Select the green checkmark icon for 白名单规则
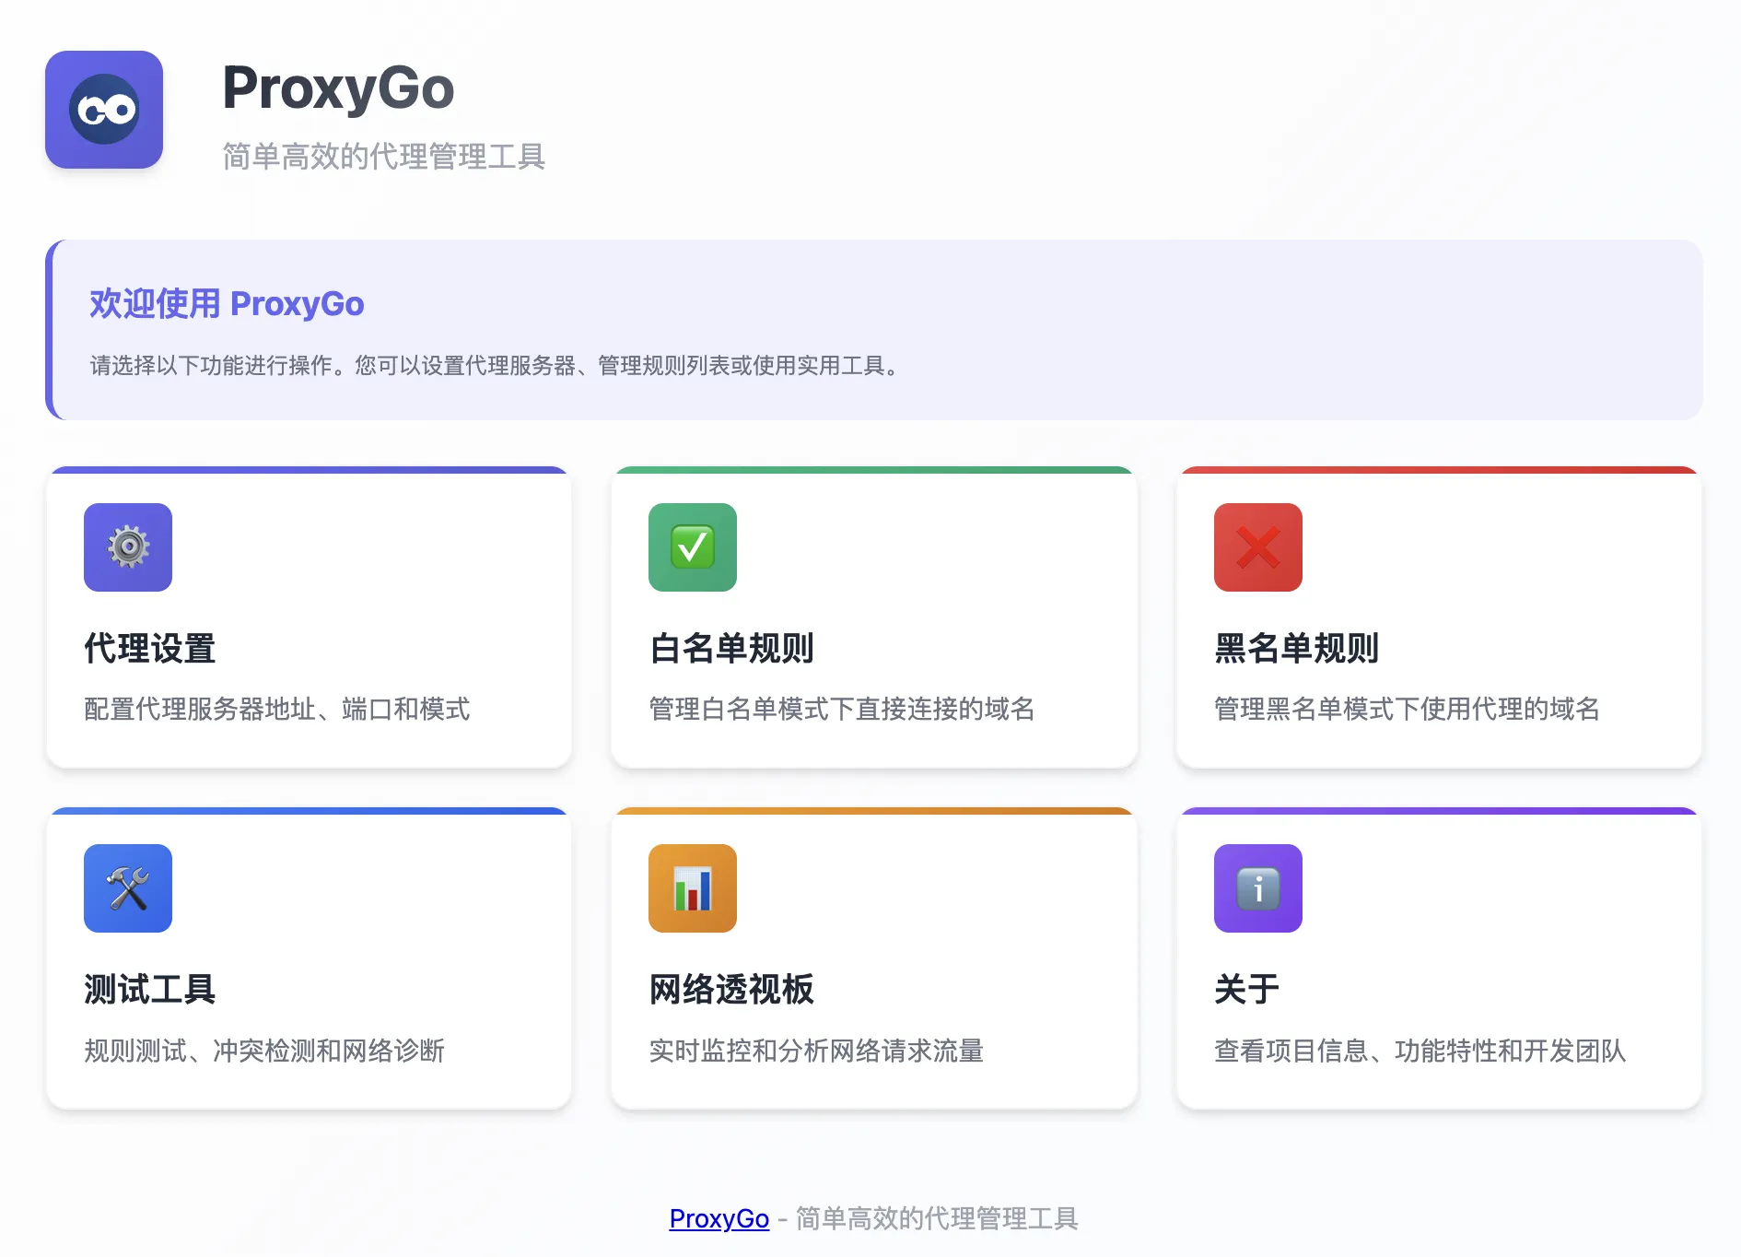 pyautogui.click(x=693, y=547)
